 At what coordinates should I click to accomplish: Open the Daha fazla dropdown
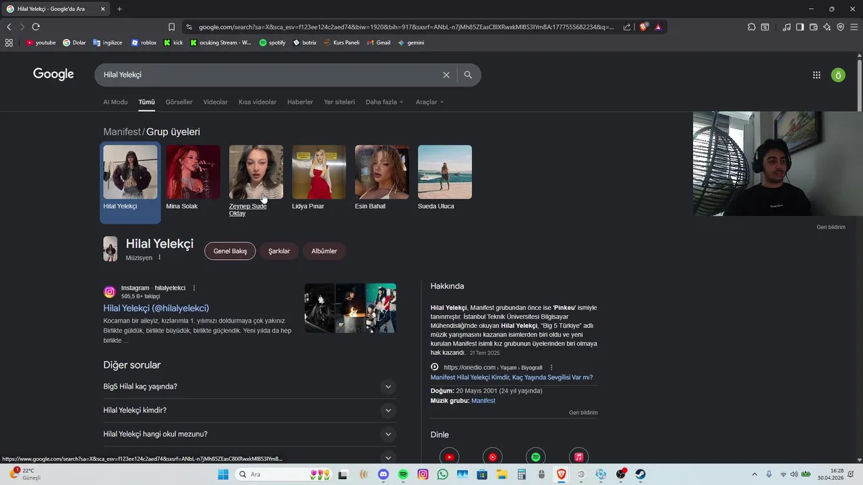pyautogui.click(x=384, y=102)
